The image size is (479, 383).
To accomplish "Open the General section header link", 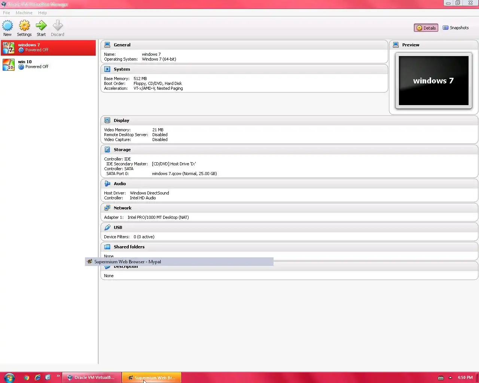I will pyautogui.click(x=122, y=45).
